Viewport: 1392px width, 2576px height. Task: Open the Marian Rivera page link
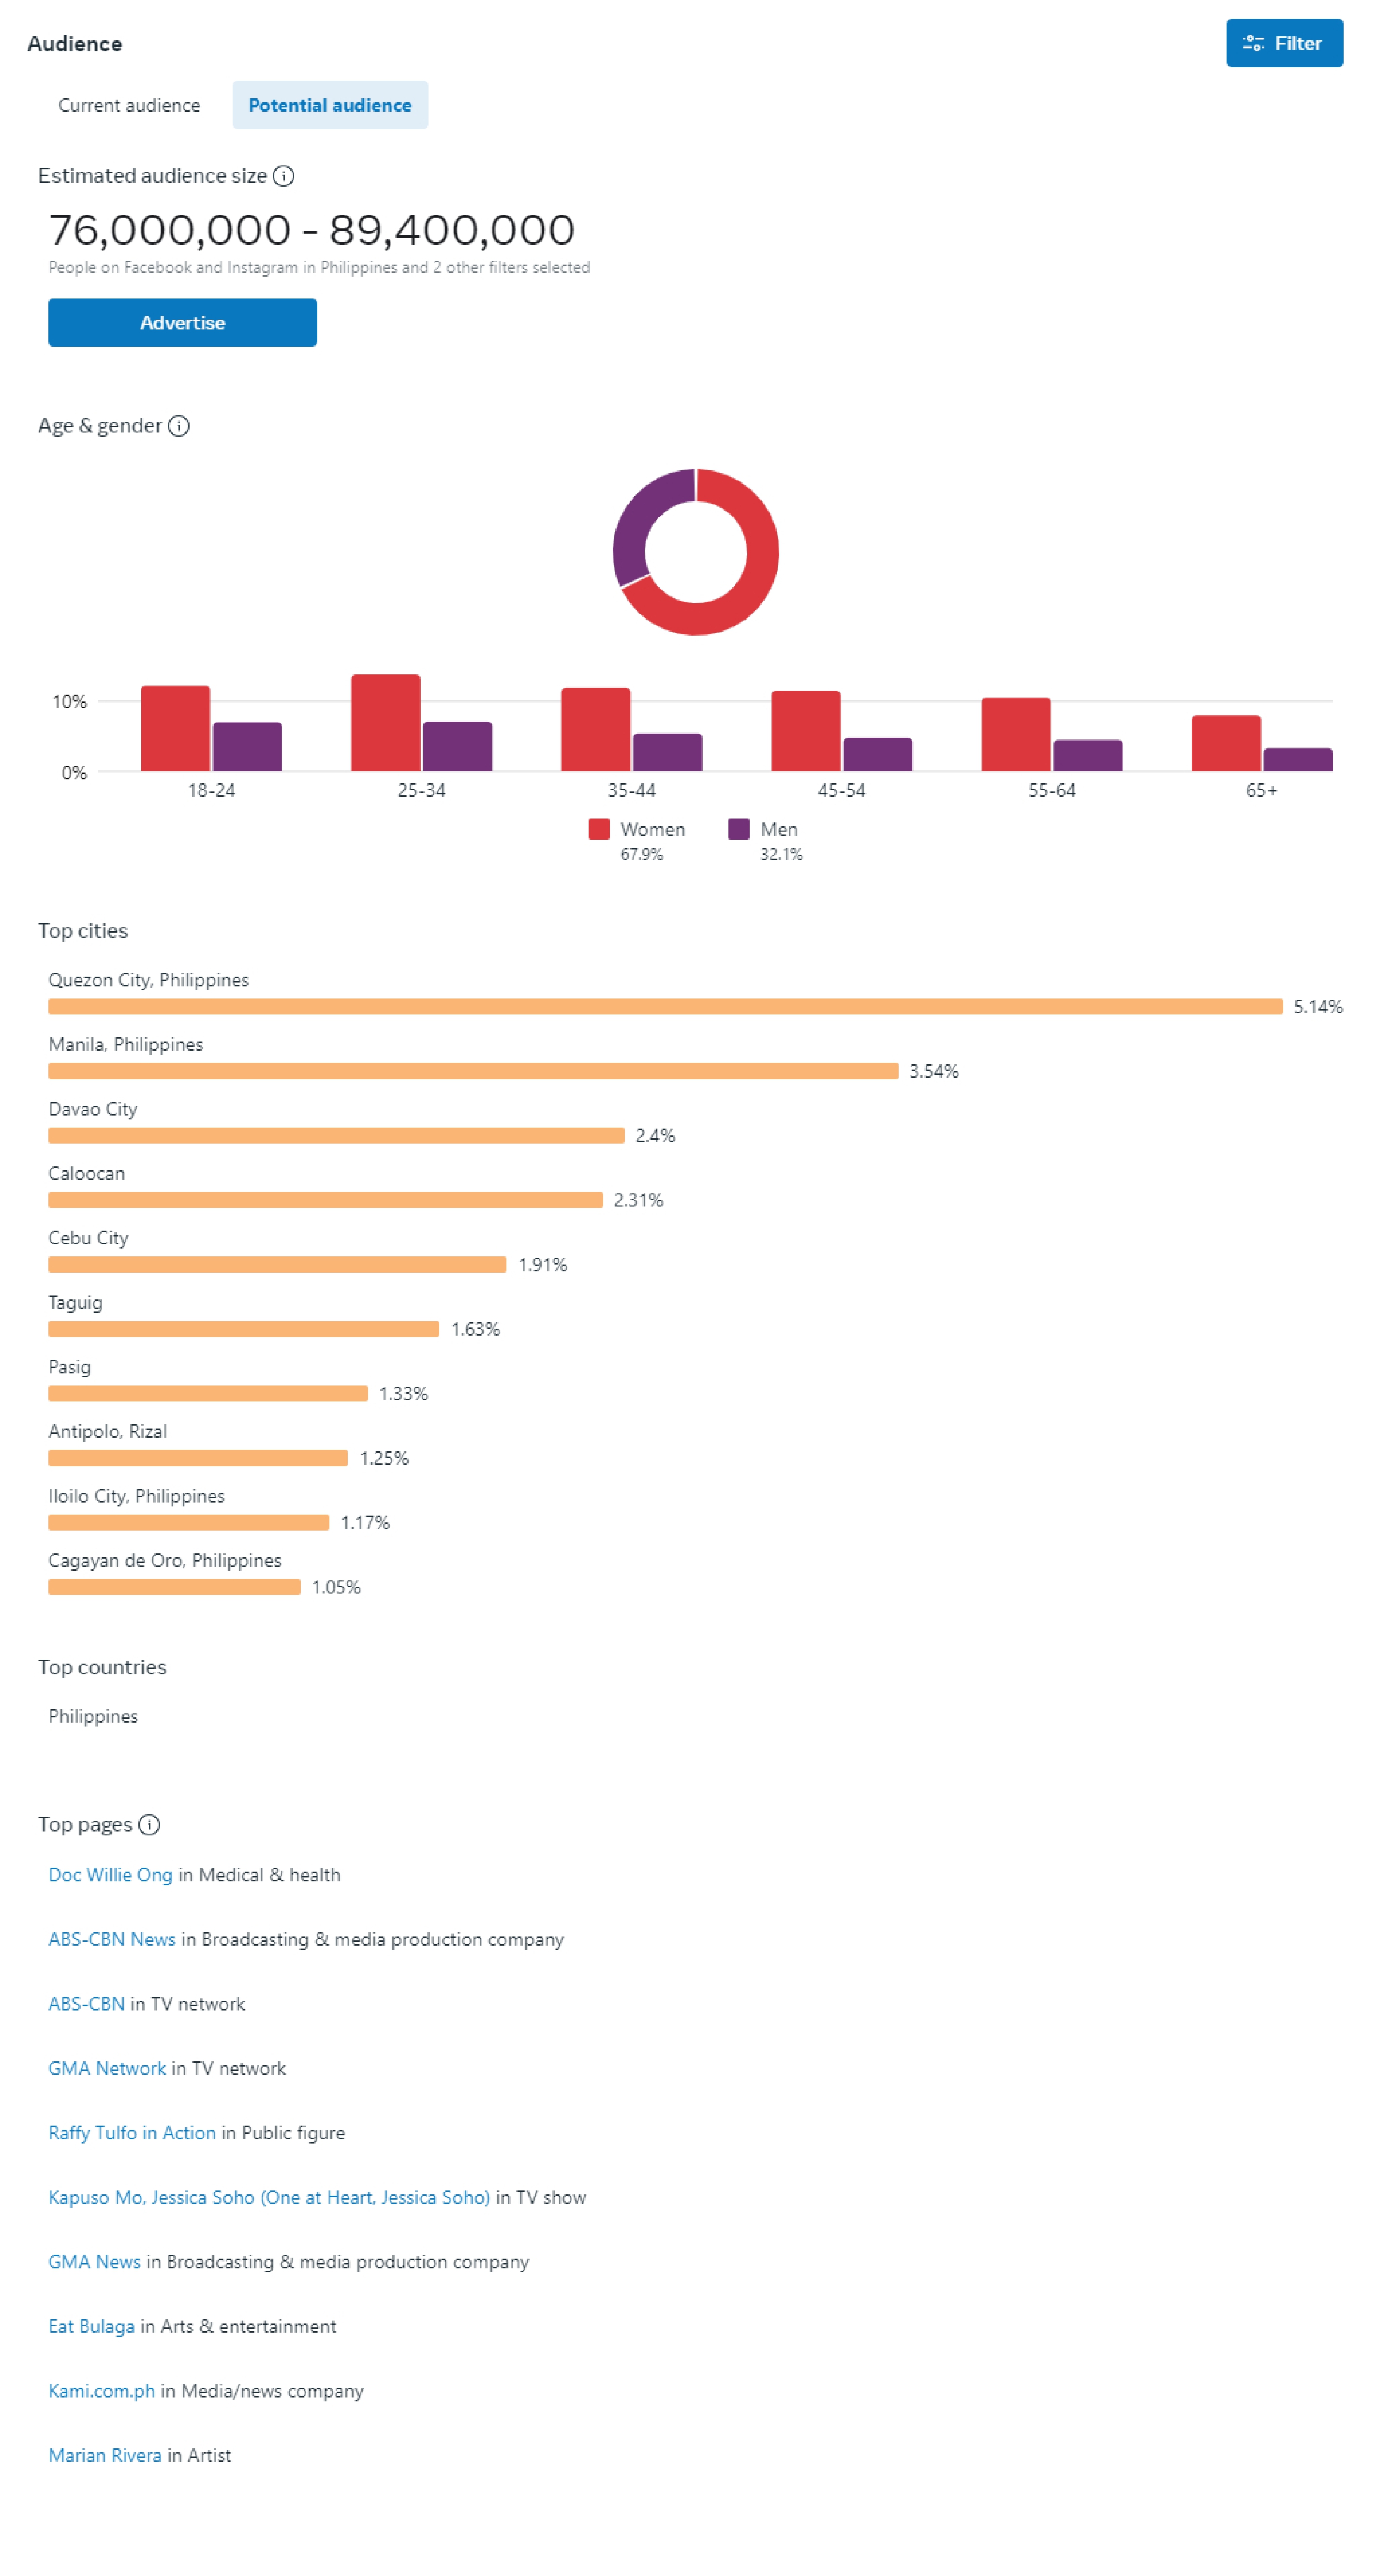105,2456
